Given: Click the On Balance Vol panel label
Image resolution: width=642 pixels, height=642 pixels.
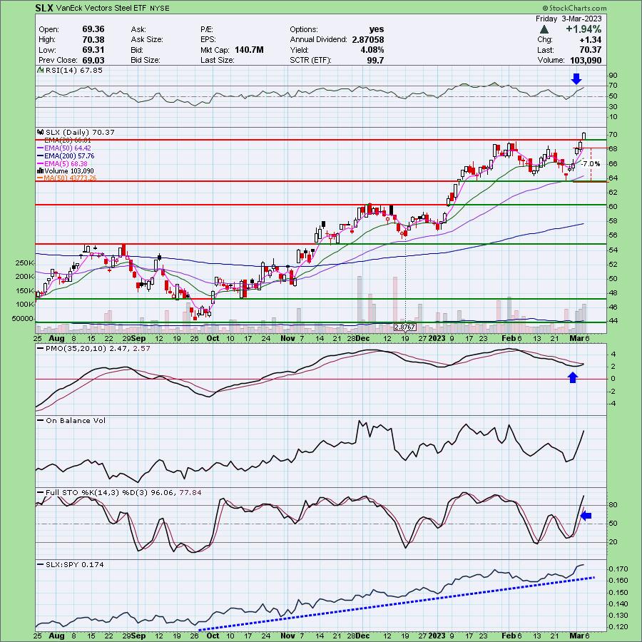Looking at the screenshot, I should point(76,420).
